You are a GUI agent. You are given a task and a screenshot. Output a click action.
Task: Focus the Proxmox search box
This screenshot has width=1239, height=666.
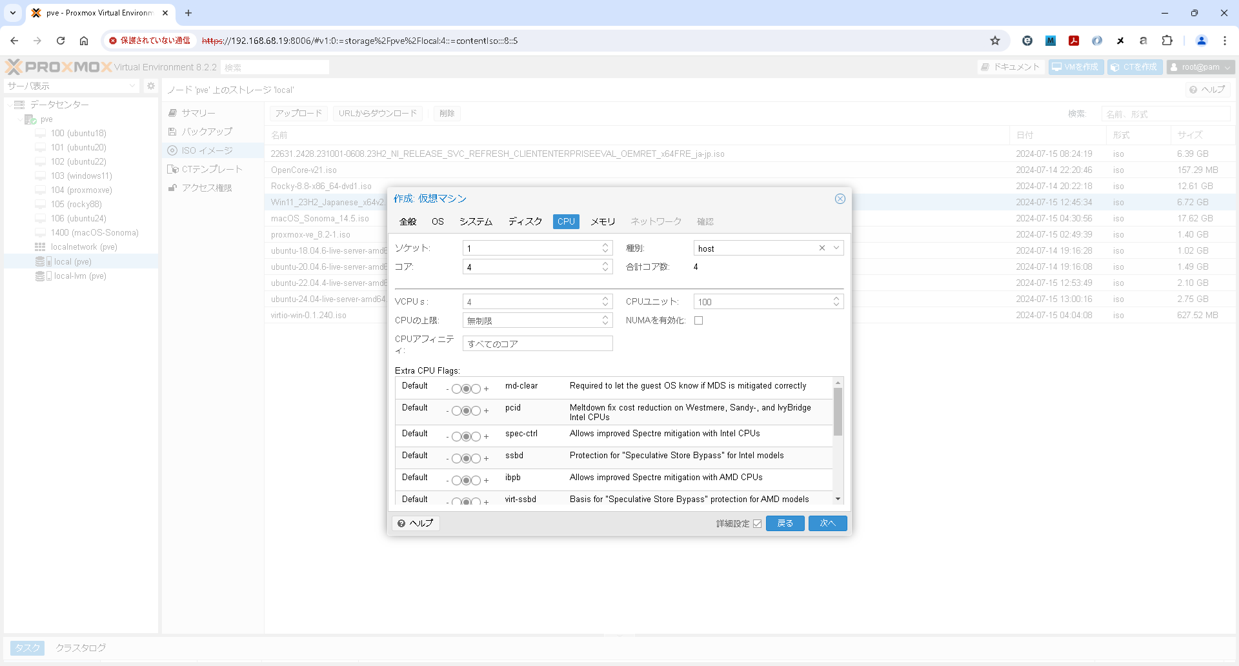coord(275,67)
